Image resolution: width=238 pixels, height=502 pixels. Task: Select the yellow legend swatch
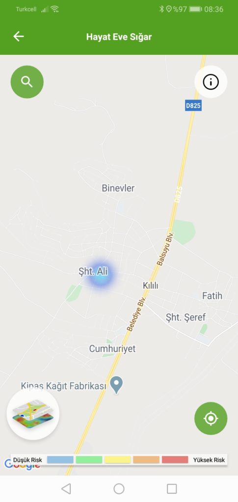tap(118, 460)
